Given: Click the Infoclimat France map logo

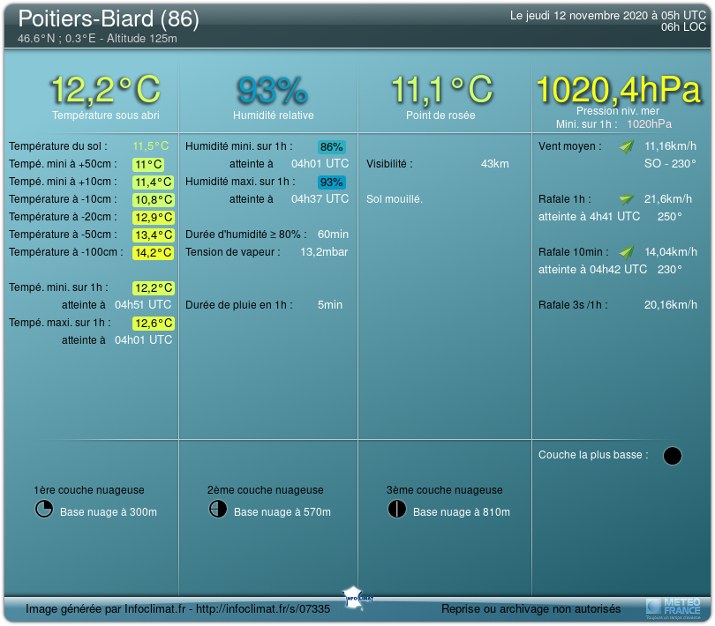Looking at the screenshot, I should [357, 598].
